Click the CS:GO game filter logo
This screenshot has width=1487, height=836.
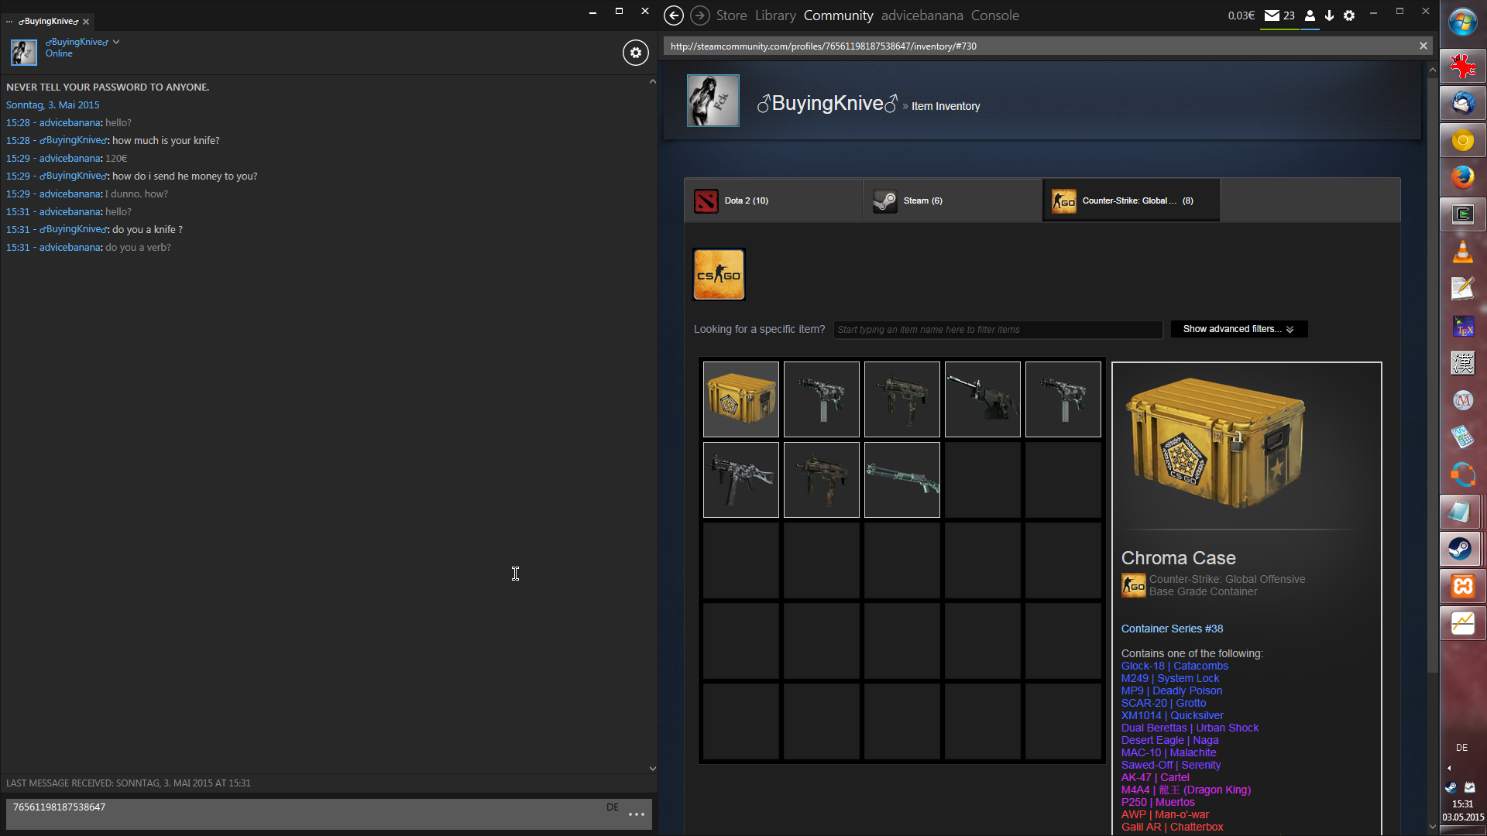point(719,274)
